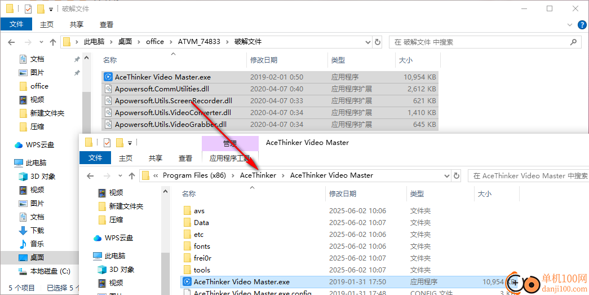Screen dimensions: 589x295
Task: Click 文件 tab in 破解文件 window
Action: tap(16, 24)
